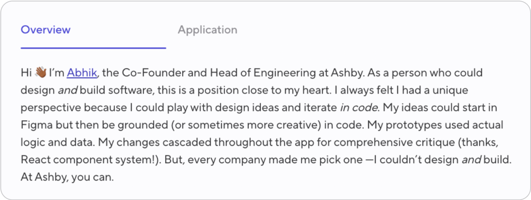Click the greeting word "Hi"
This screenshot has height=200, width=531.
click(x=26, y=73)
